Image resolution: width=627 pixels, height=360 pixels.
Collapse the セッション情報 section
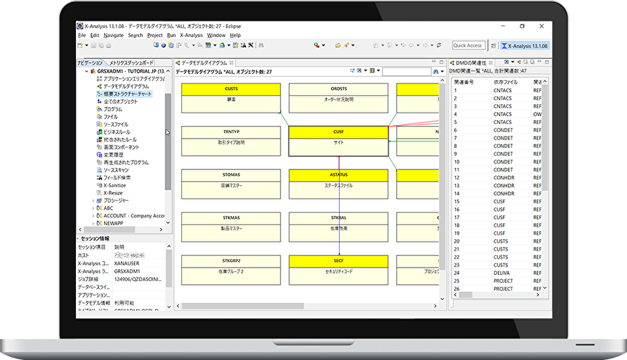click(x=78, y=239)
